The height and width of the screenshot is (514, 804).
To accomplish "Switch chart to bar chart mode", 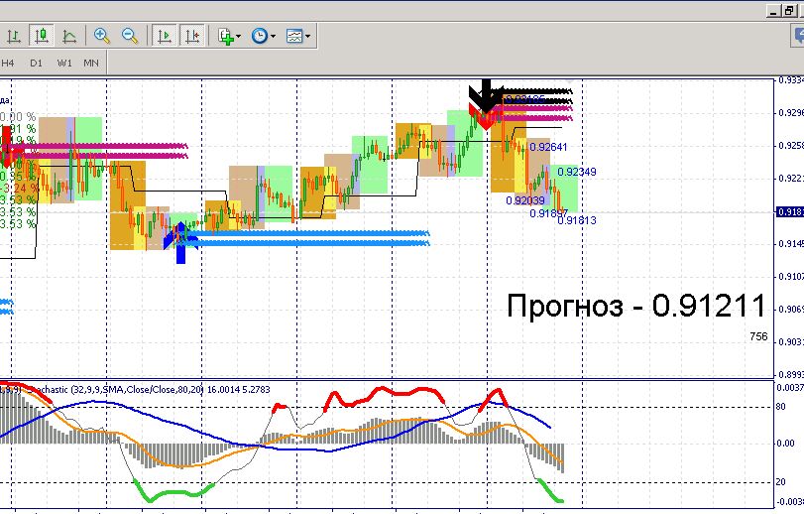I will coord(14,36).
